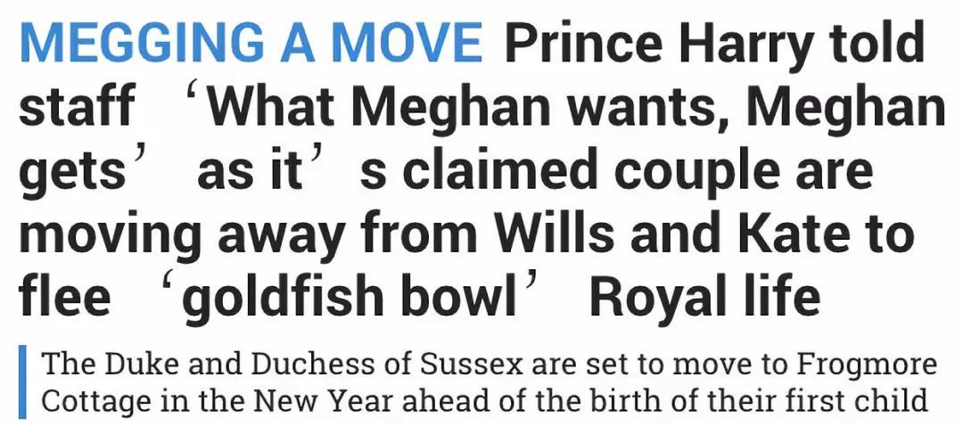Viewport: 963px width, 427px height.
Task: Click the name 'Wills' in the headline
Action: [x=555, y=233]
